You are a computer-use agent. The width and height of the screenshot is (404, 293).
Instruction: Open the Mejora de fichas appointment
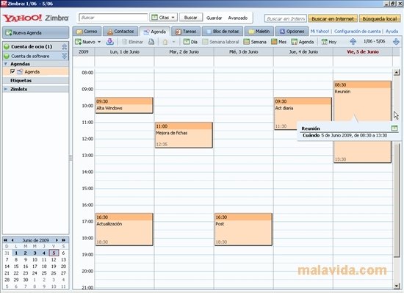(184, 135)
